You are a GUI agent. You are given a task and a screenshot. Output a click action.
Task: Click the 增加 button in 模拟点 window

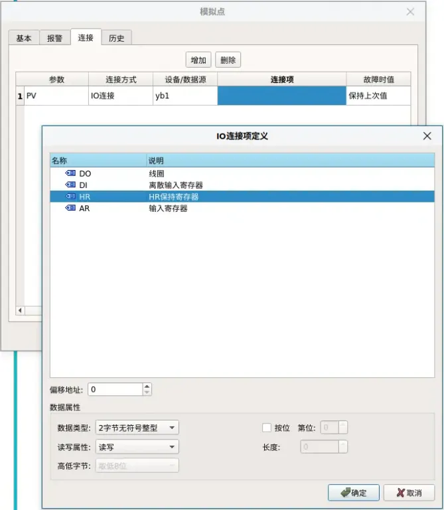tap(198, 60)
